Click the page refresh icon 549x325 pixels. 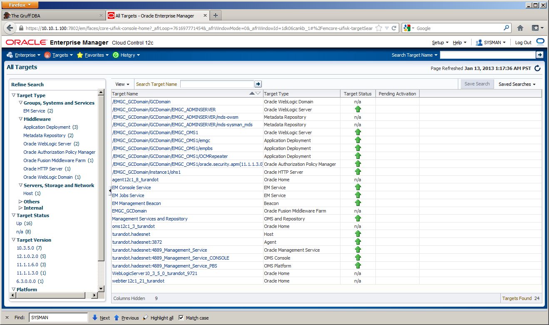537,68
